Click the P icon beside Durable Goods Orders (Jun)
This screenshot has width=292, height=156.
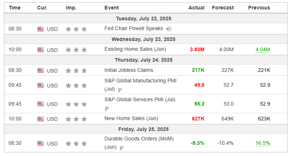[x=122, y=148]
